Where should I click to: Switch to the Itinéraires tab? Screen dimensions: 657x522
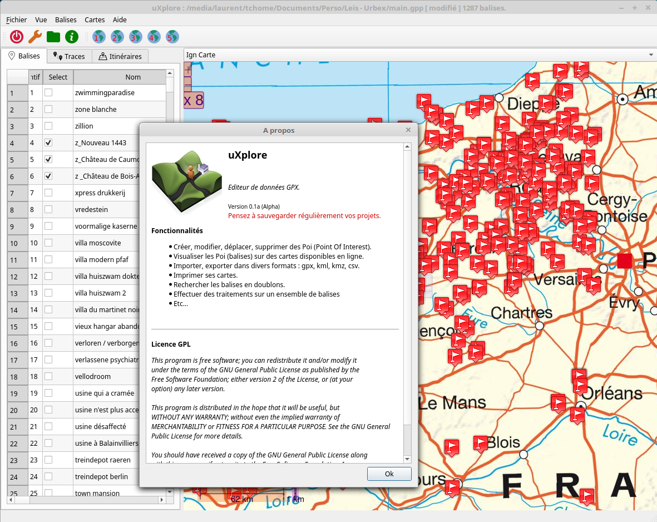(120, 56)
